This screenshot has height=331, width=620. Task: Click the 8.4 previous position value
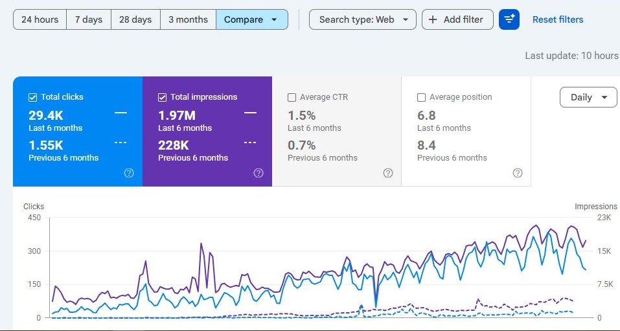point(427,145)
